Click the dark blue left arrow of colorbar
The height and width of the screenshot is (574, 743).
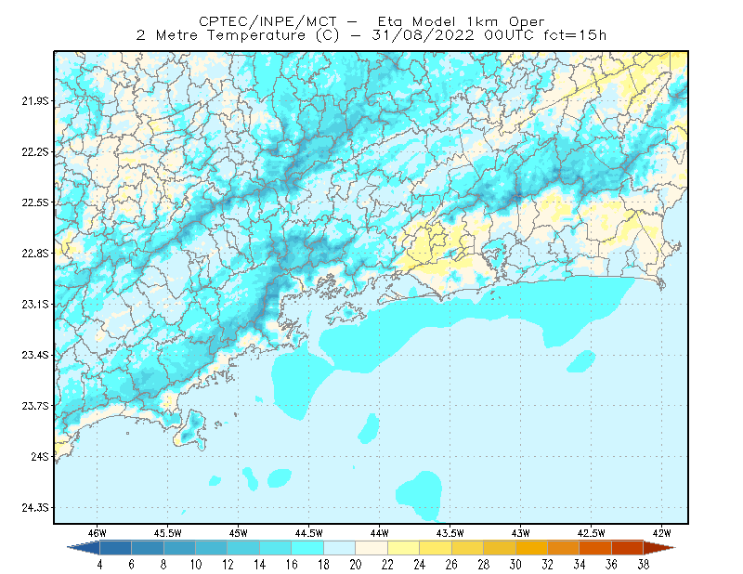click(84, 548)
